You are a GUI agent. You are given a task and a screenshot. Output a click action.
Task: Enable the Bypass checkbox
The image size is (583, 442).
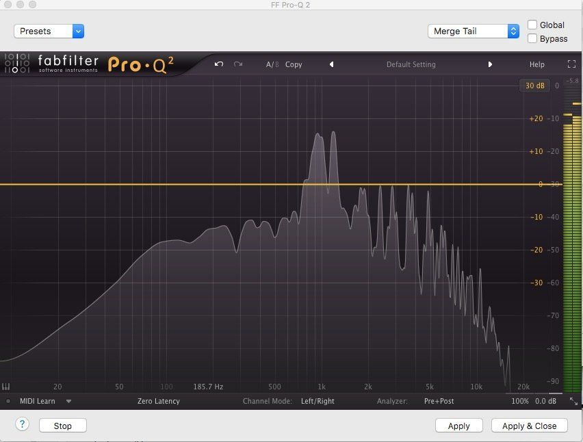tap(532, 38)
